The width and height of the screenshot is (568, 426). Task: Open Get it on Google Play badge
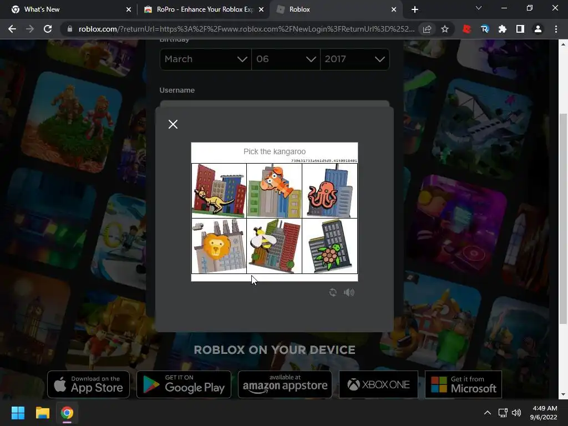tap(184, 384)
